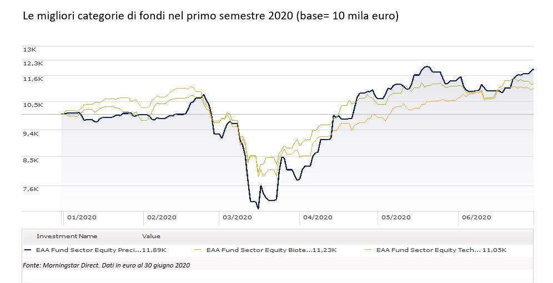This screenshot has width=553, height=283.
Task: Click the 02/2020 x-axis label
Action: 162,217
